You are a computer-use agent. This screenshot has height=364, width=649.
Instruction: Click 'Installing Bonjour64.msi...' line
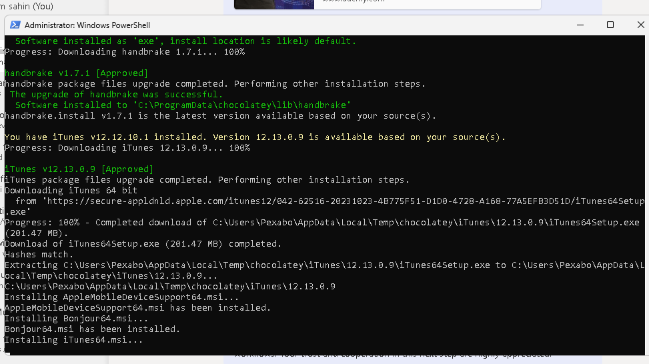76,319
